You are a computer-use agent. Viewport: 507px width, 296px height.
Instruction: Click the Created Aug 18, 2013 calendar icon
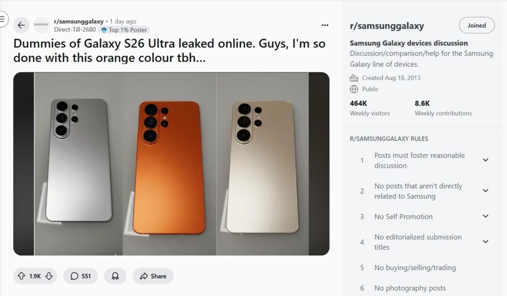point(355,78)
